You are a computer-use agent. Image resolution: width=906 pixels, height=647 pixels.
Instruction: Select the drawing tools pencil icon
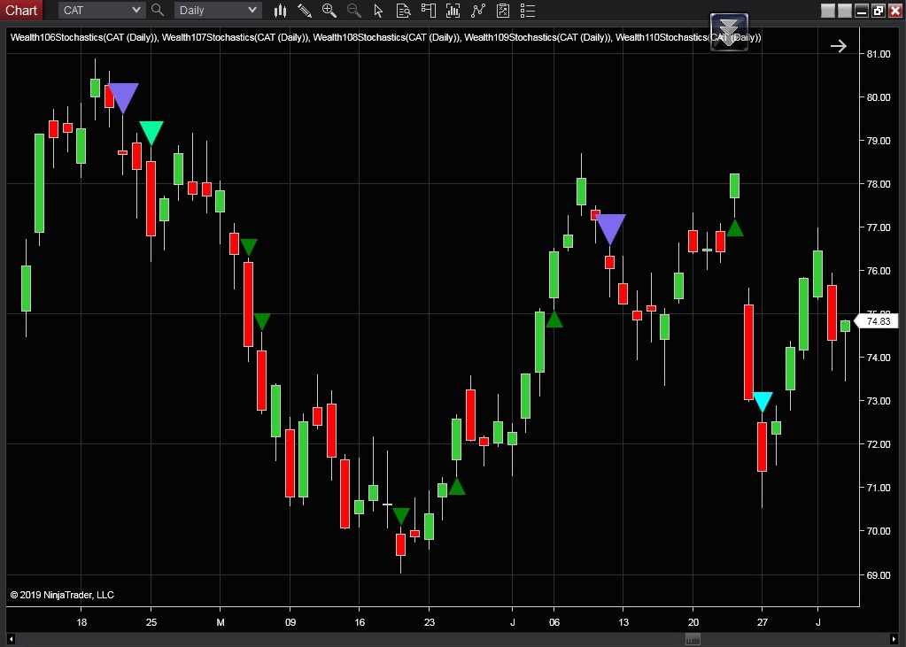tap(305, 11)
